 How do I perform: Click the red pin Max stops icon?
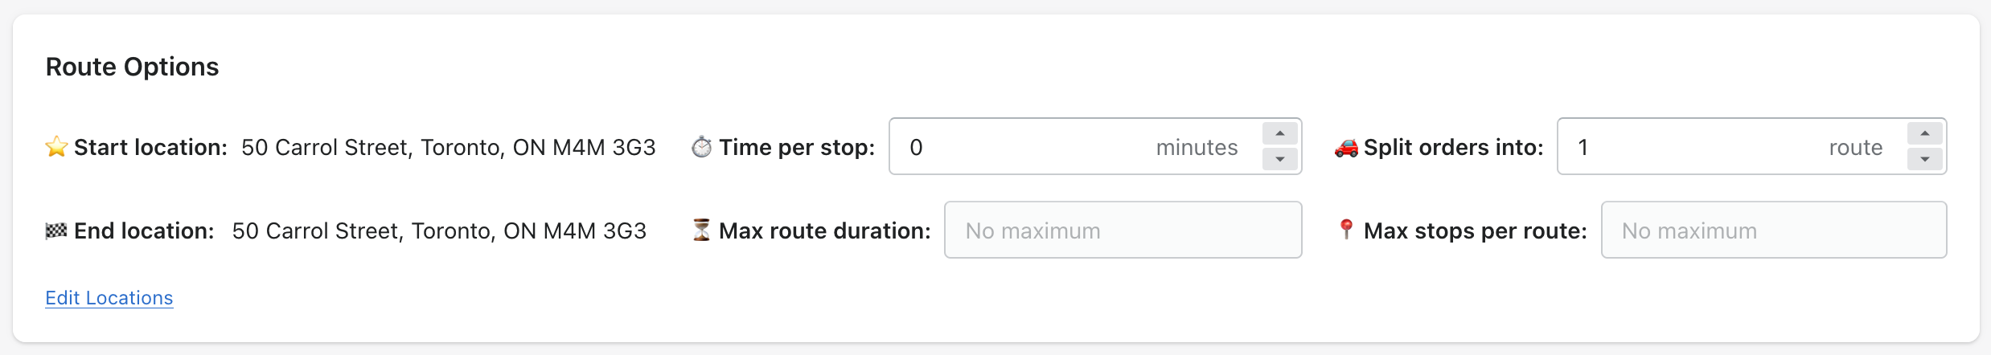1346,230
